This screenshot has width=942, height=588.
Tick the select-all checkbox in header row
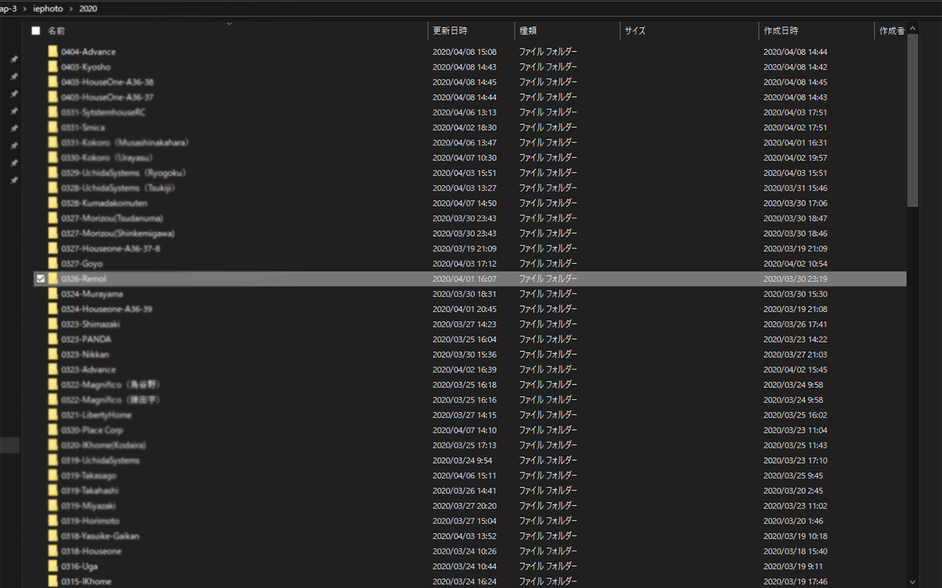pyautogui.click(x=35, y=31)
